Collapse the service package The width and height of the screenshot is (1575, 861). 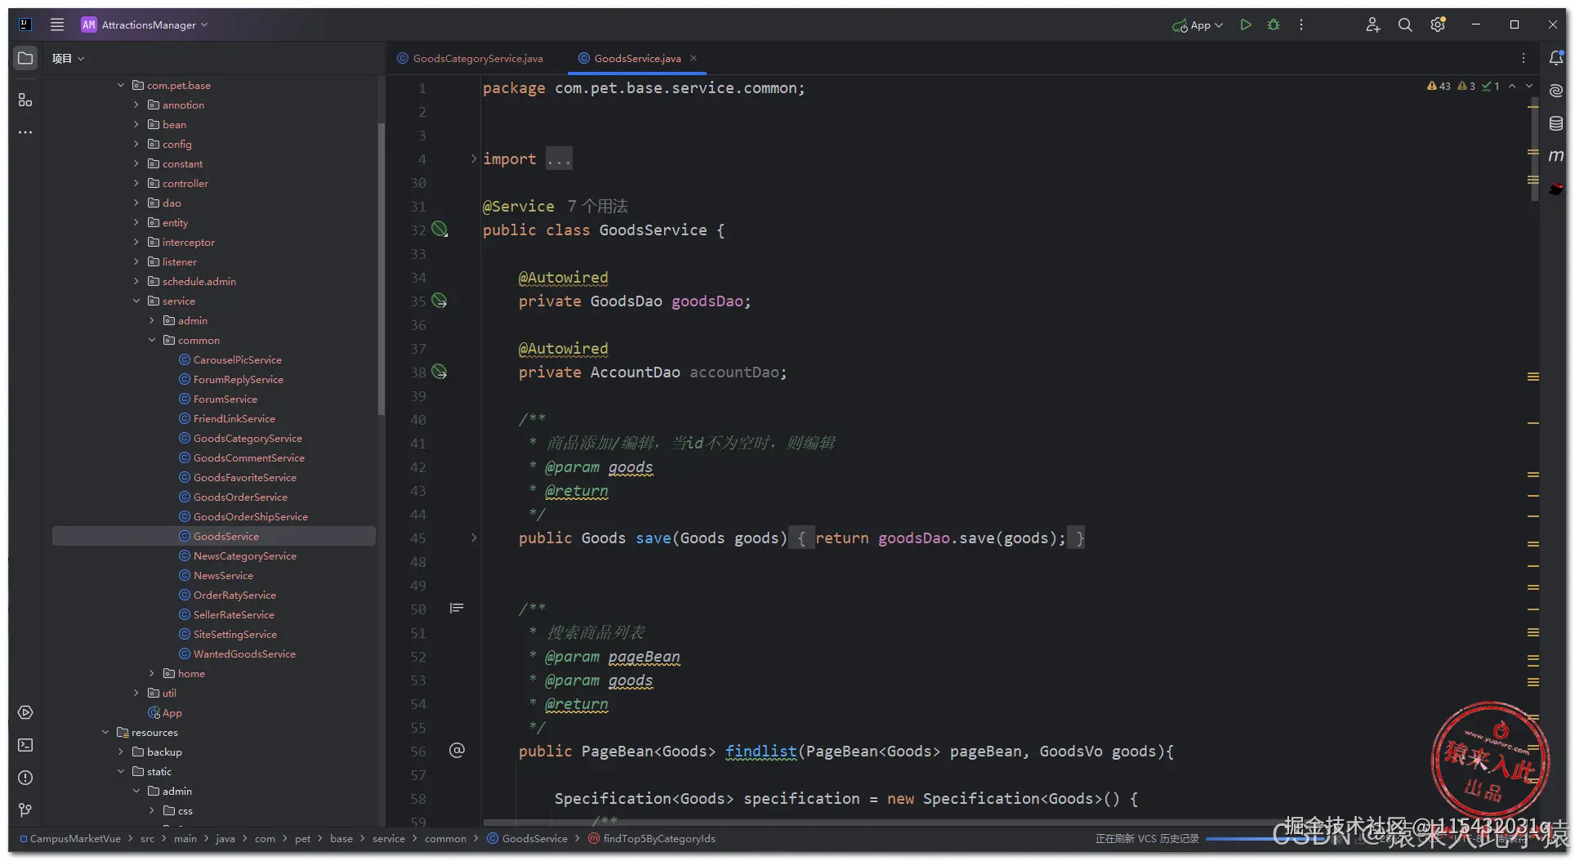tap(136, 301)
